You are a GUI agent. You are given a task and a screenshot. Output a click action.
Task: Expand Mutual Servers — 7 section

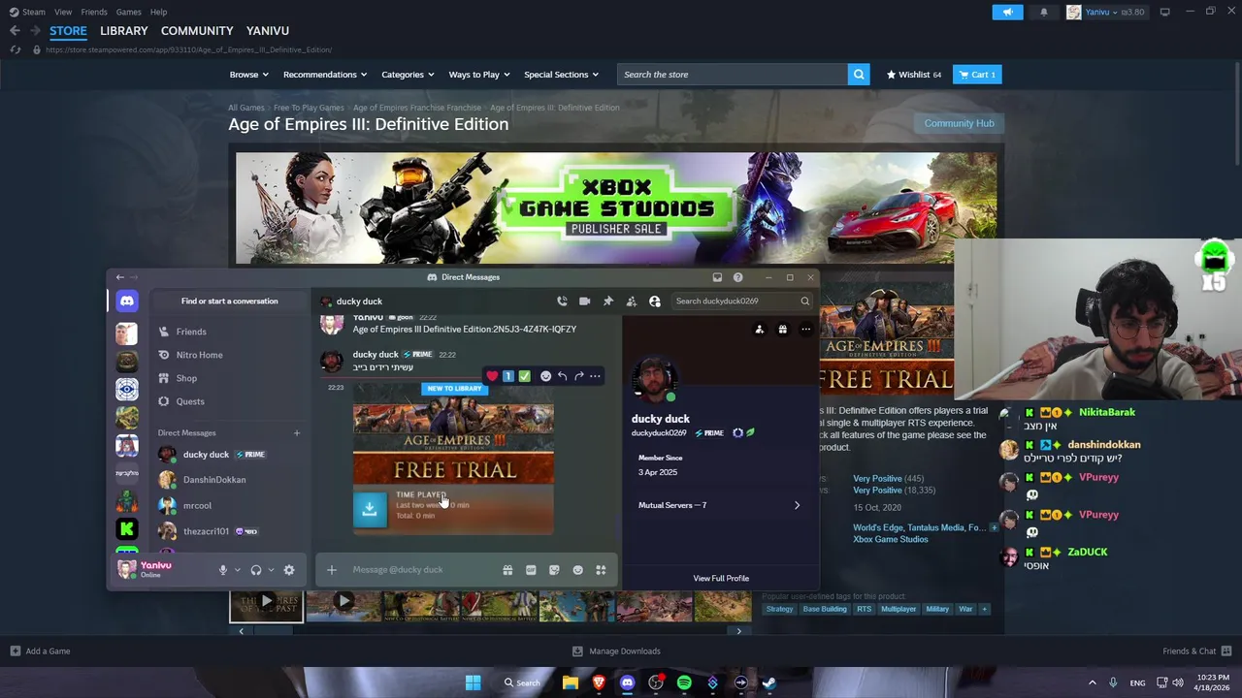[x=719, y=505]
